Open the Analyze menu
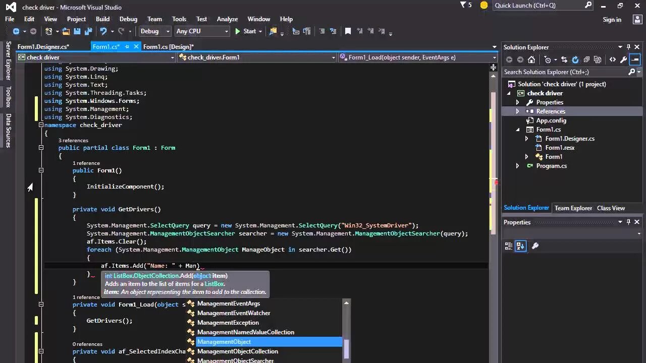 (227, 19)
